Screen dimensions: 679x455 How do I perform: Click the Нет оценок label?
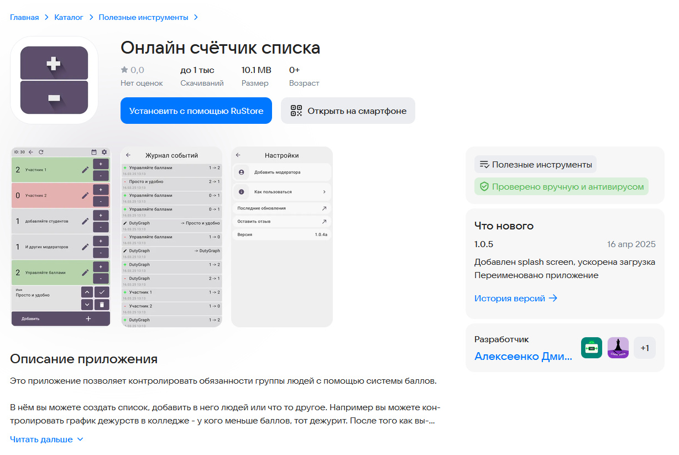tap(142, 83)
